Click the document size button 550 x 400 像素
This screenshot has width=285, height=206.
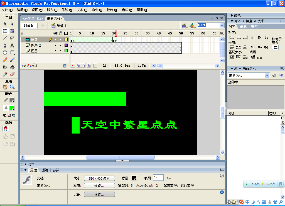click(99, 178)
